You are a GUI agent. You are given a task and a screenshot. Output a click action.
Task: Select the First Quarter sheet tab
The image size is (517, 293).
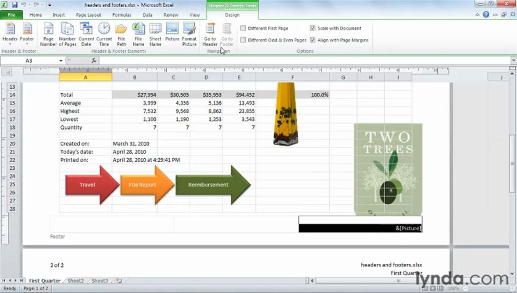click(x=44, y=281)
